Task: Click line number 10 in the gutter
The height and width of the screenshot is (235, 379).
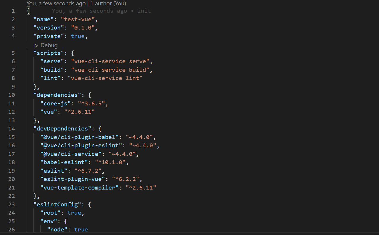Action: (12, 95)
